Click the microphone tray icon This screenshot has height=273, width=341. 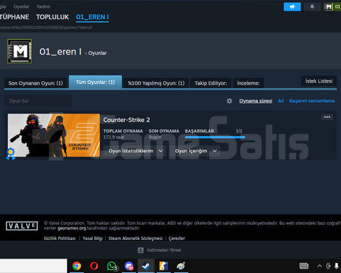[x=336, y=266]
